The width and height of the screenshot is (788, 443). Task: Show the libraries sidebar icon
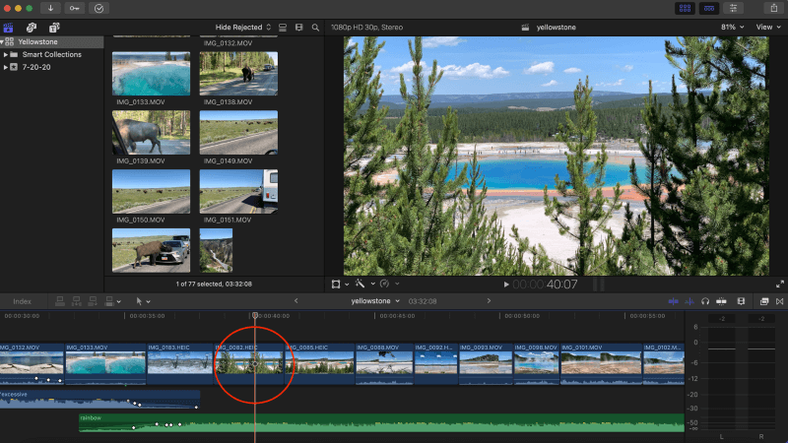[x=8, y=28]
